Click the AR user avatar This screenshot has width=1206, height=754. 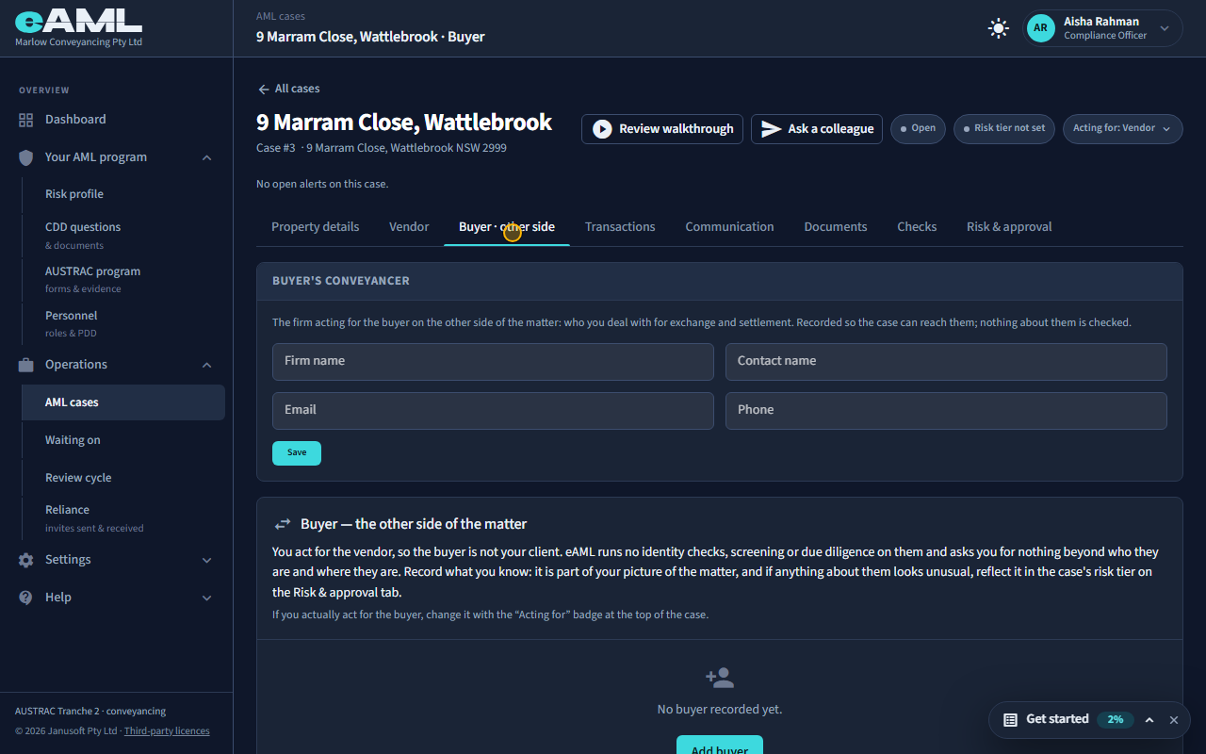coord(1040,28)
